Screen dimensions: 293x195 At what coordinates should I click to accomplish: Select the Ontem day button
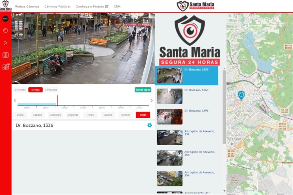(x=125, y=115)
